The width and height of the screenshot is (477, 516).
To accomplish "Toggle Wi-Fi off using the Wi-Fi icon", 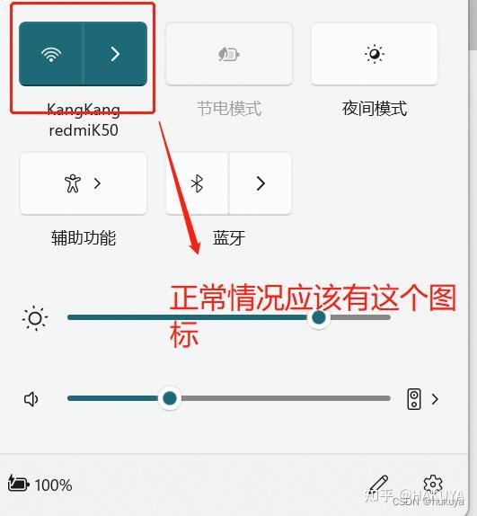I will pos(51,54).
